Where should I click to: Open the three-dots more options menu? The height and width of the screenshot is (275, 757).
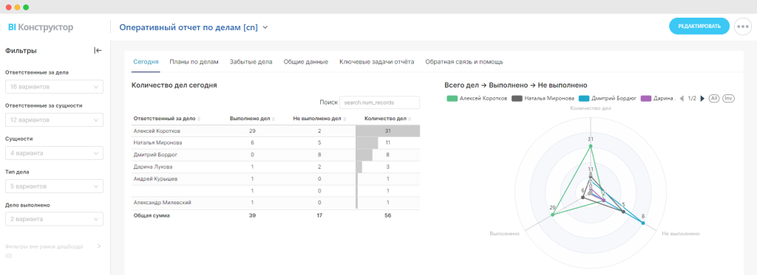tap(742, 27)
